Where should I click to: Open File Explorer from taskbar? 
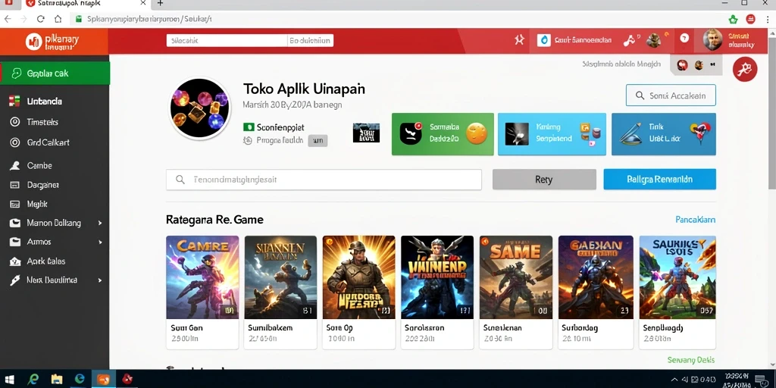point(56,380)
